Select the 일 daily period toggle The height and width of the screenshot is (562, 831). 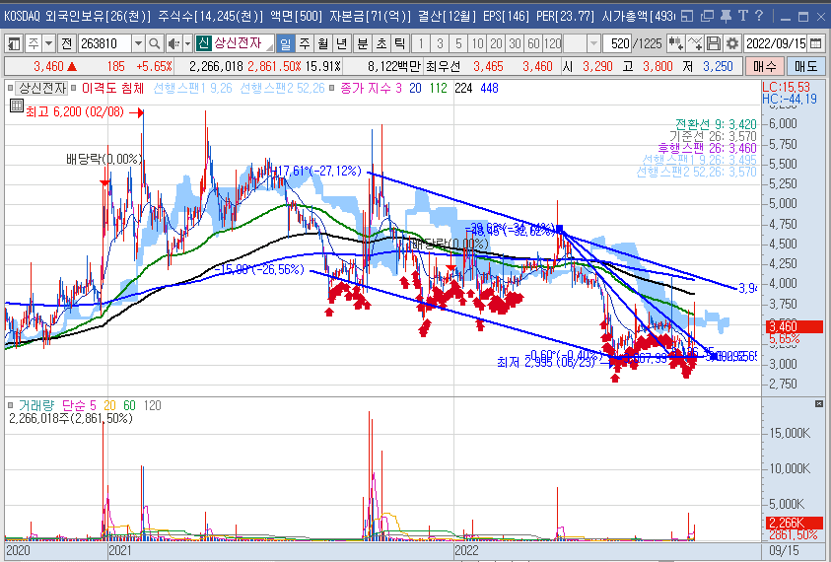[x=286, y=43]
